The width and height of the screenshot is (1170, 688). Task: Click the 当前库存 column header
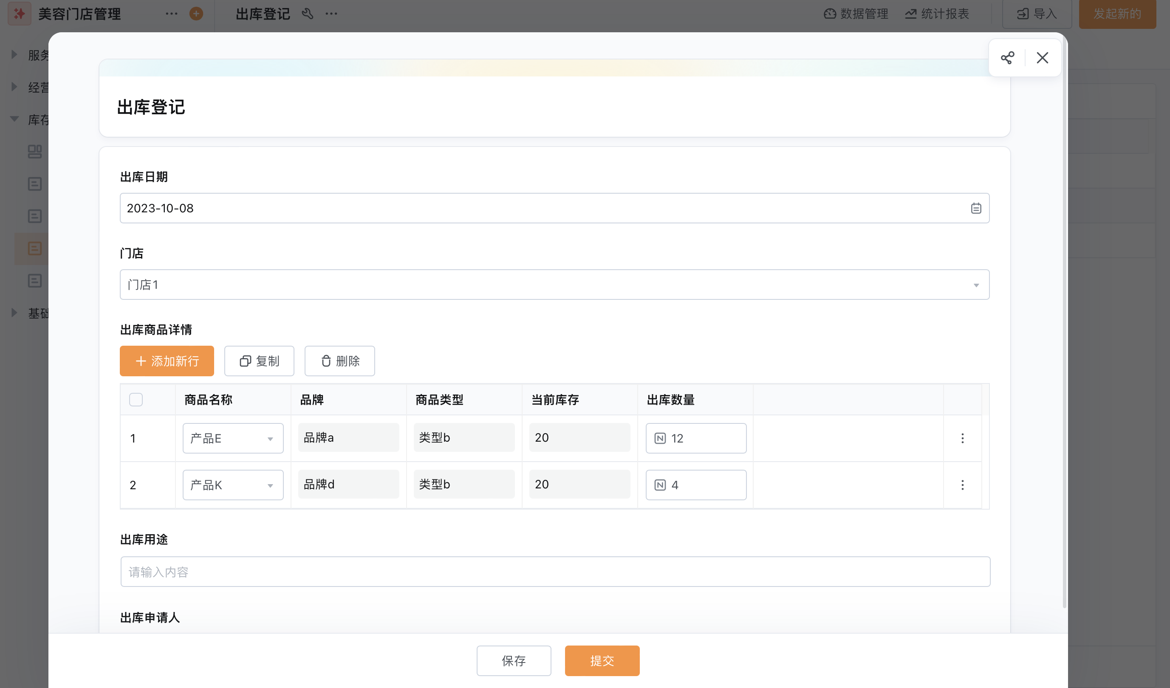pos(555,400)
